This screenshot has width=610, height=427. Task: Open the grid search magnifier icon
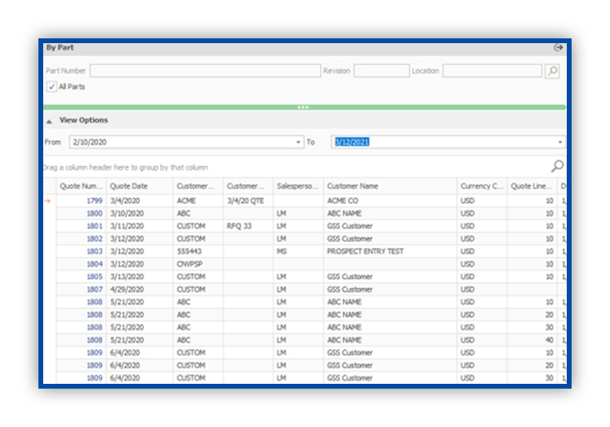coord(557,166)
